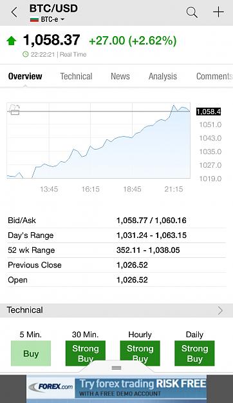The height and width of the screenshot is (403, 233).
Task: Pull up the bottom drawer handle
Action: (x=116, y=368)
